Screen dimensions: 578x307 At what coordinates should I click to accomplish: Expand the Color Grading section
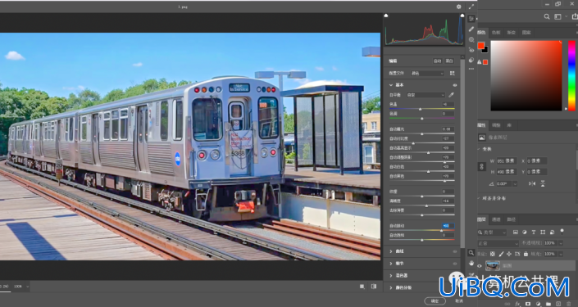[391, 287]
